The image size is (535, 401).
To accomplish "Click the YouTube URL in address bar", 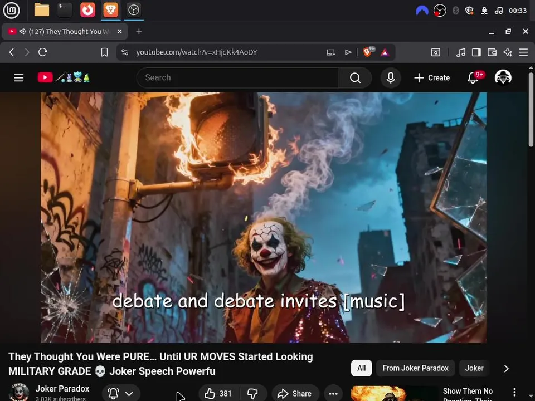I will [197, 52].
